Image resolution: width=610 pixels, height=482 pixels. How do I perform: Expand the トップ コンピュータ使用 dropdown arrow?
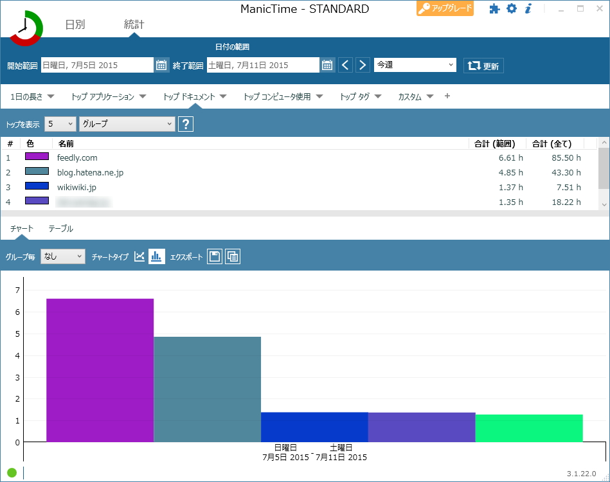pos(319,96)
